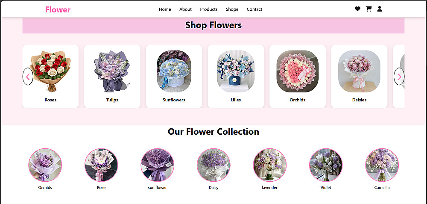427x204 pixels.
Task: Select the Roses category card
Action: [50, 77]
